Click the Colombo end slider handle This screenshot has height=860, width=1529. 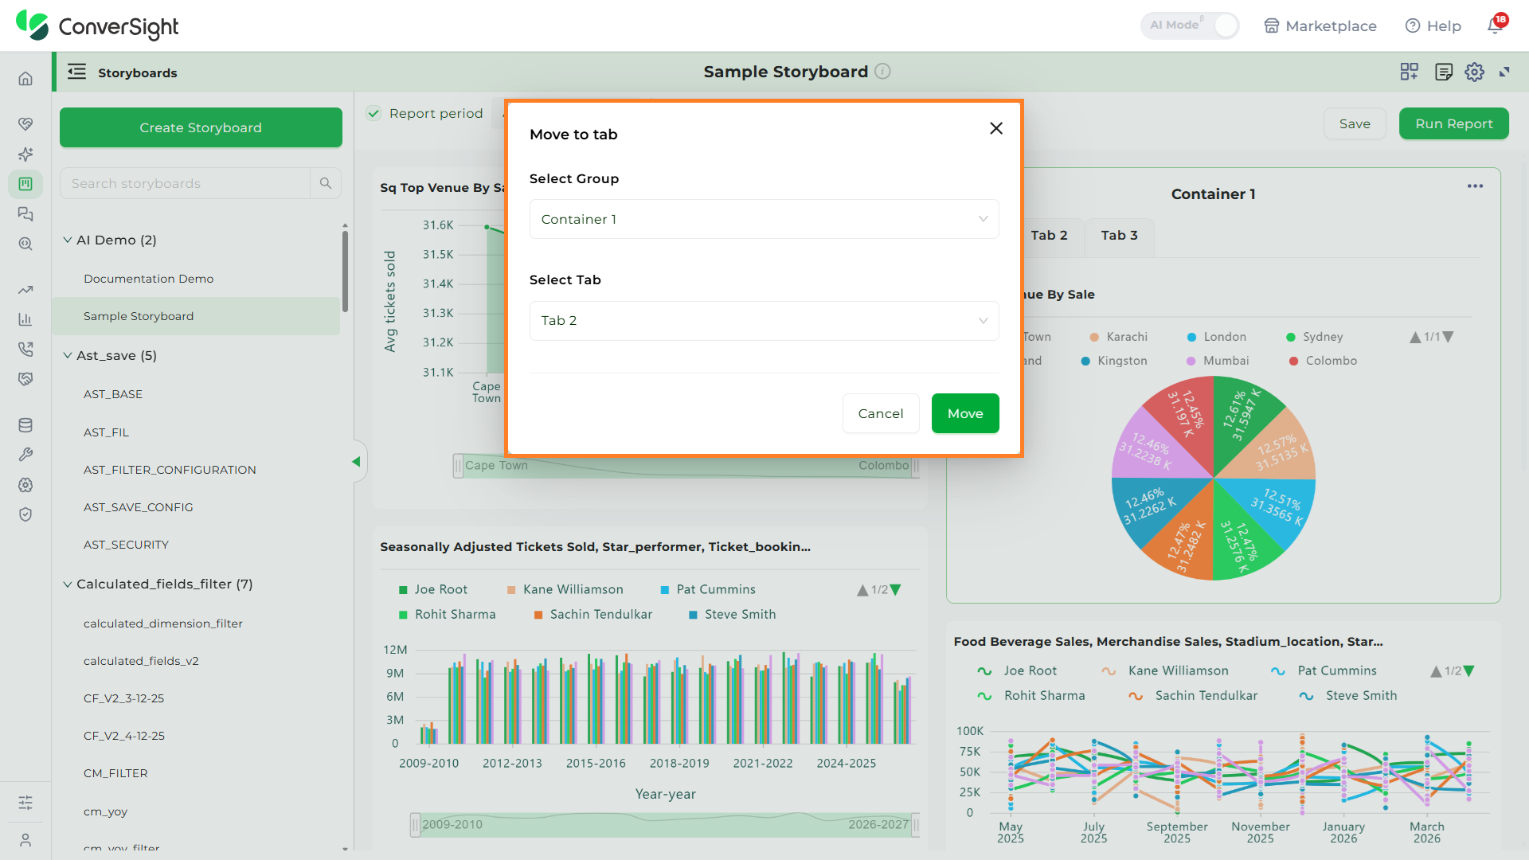916,466
